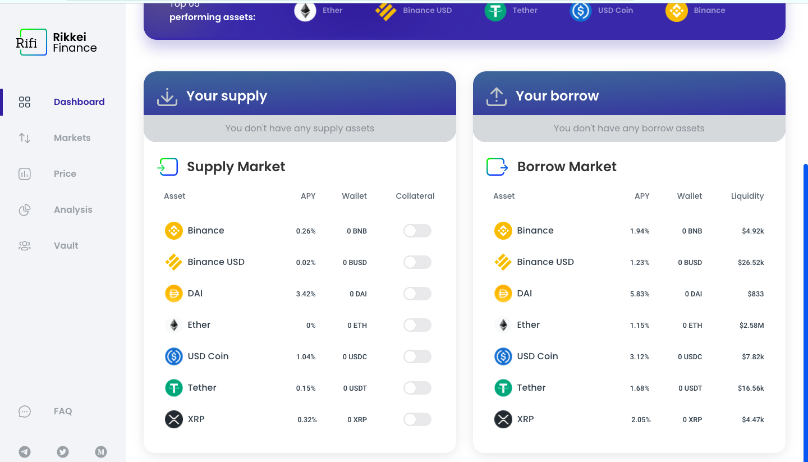Enable collateral toggle for Binance

(x=417, y=231)
